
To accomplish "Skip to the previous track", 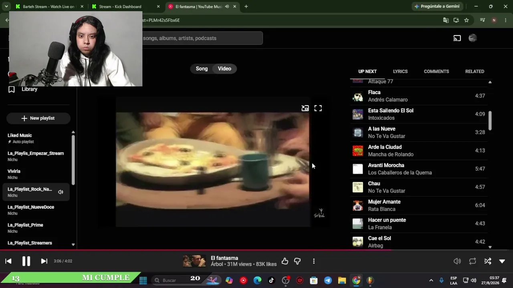I will click(x=8, y=261).
